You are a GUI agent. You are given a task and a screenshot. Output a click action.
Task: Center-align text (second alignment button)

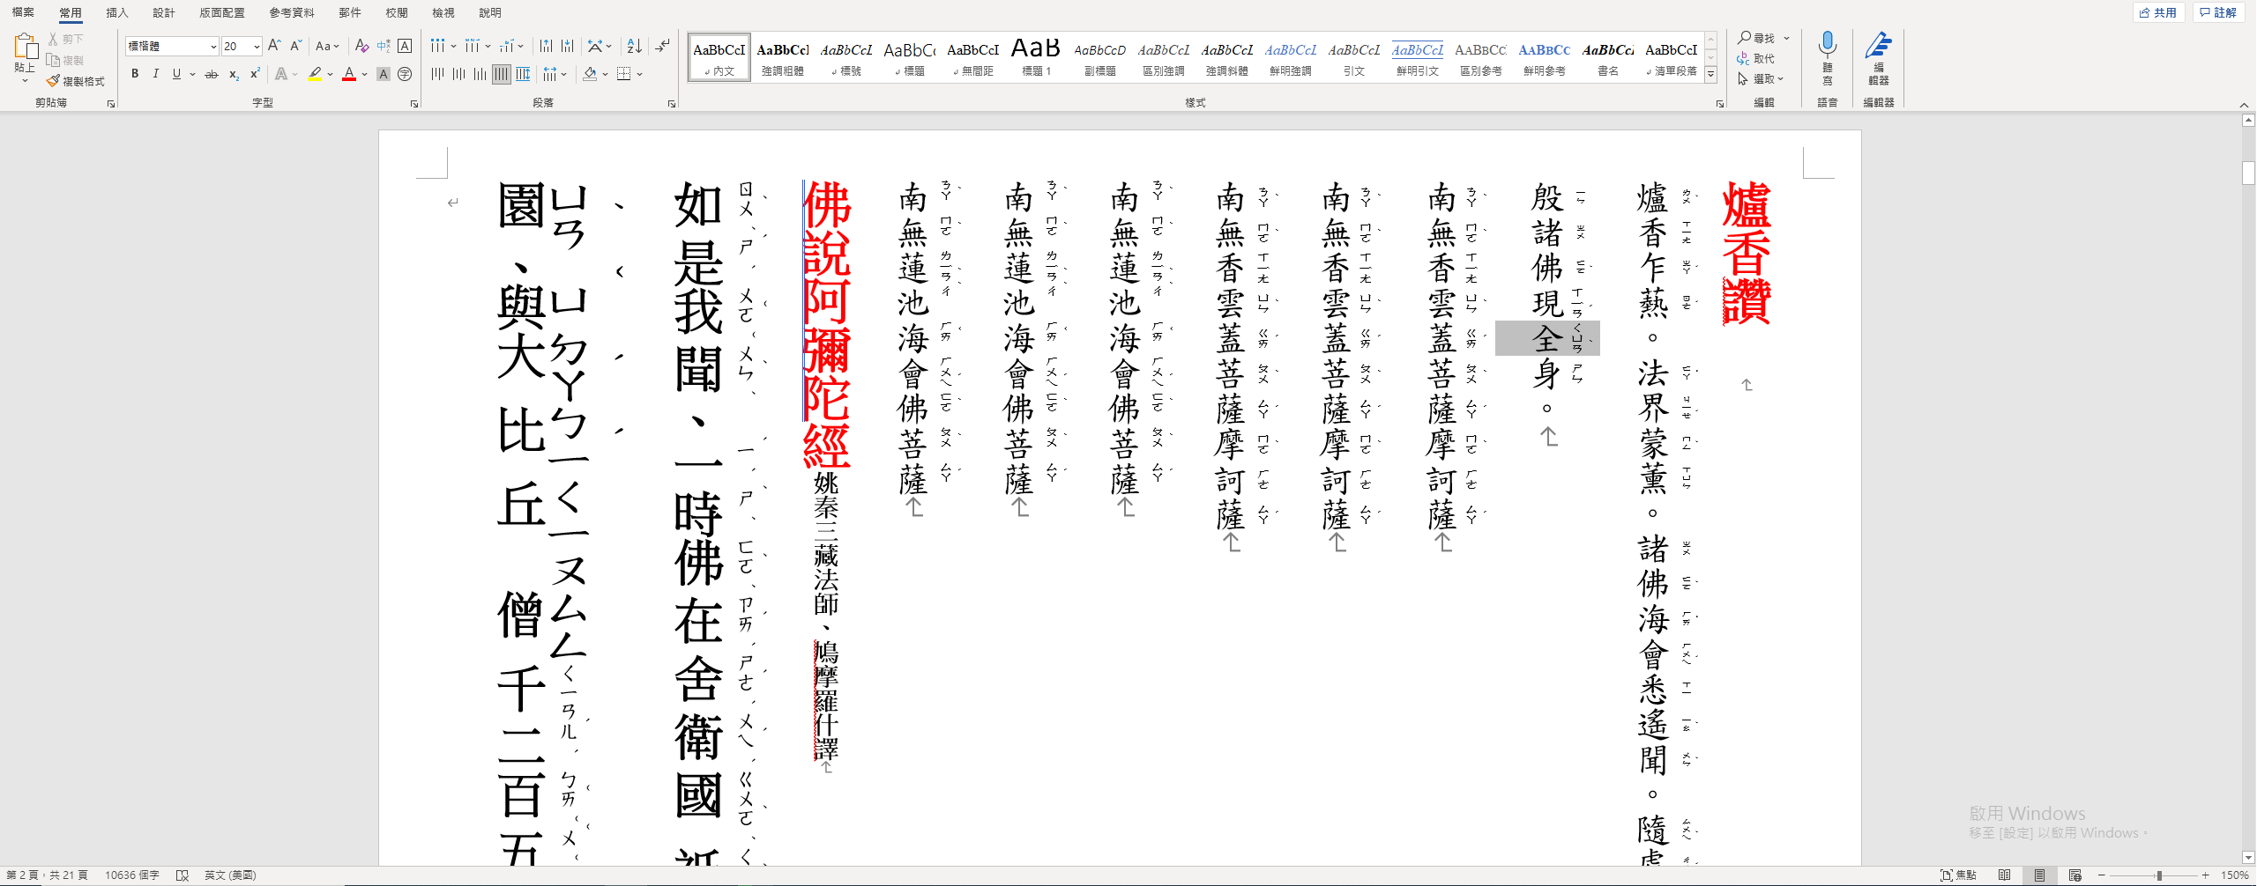pos(458,74)
